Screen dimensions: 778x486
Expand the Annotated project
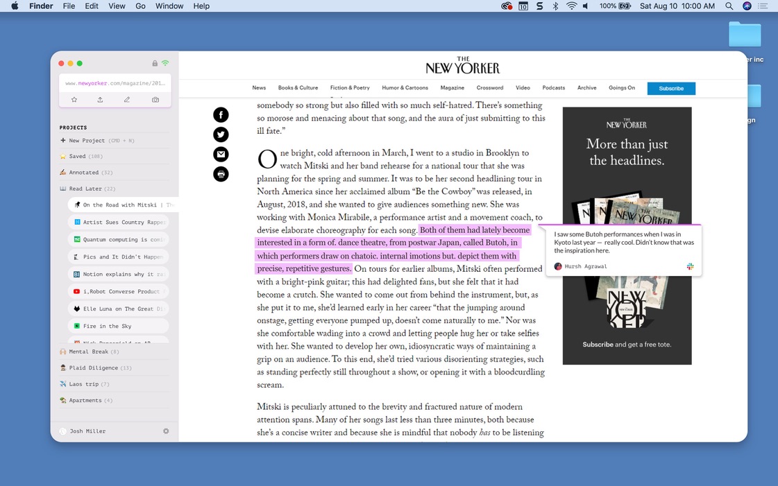[86, 173]
